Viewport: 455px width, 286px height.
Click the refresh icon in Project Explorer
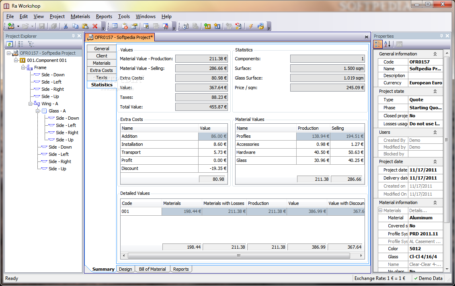tap(10, 44)
